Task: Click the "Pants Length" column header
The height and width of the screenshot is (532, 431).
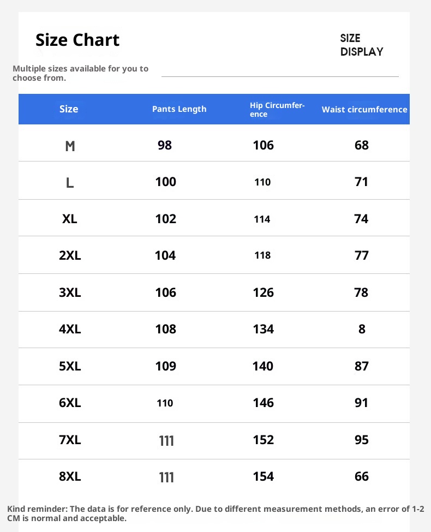Action: coord(179,109)
